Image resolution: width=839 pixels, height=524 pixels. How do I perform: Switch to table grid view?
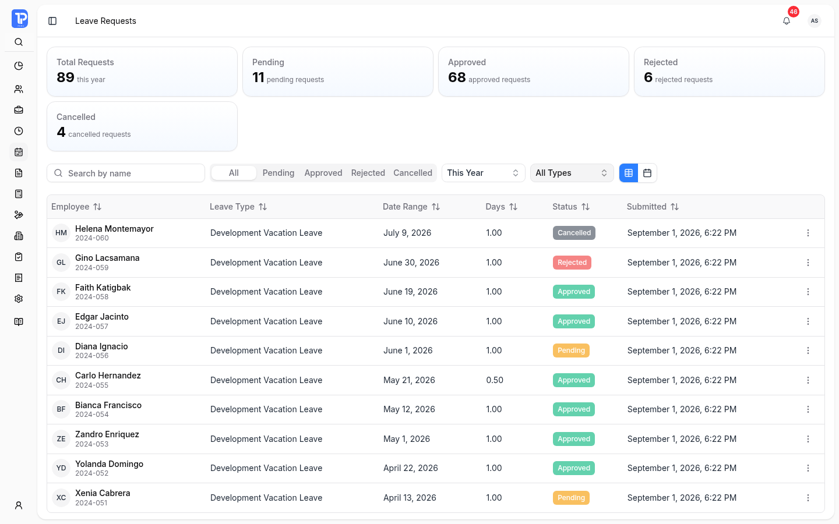[629, 173]
